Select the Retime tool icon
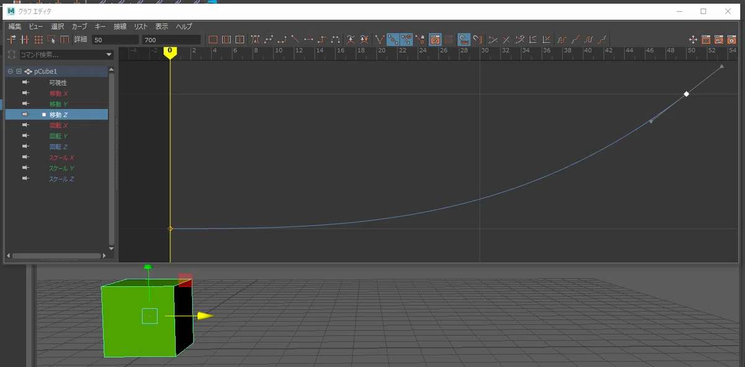Screen dimensions: 745x367 (65, 39)
